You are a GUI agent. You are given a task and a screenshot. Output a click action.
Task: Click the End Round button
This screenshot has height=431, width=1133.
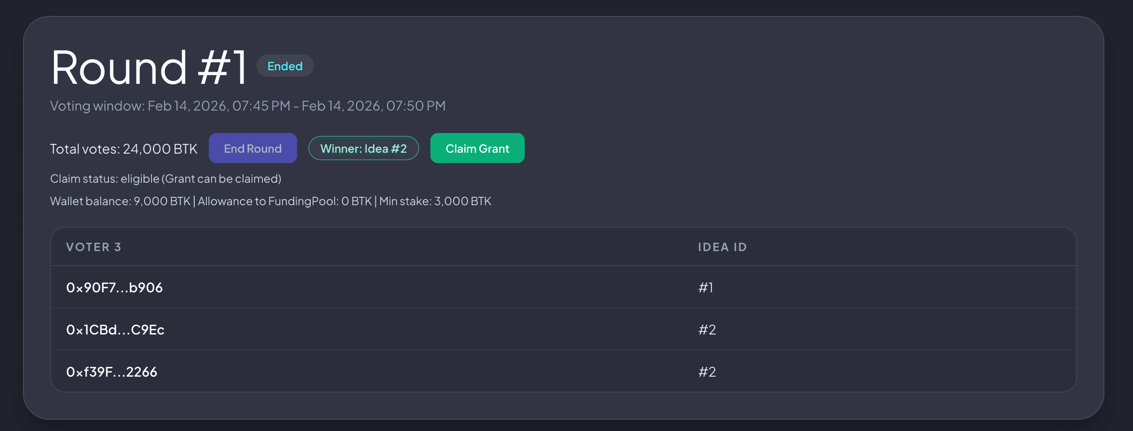click(x=253, y=148)
